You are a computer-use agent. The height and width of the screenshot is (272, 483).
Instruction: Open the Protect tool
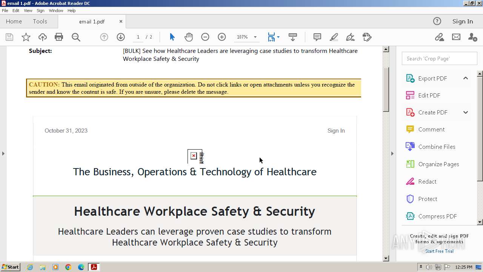[x=428, y=199]
